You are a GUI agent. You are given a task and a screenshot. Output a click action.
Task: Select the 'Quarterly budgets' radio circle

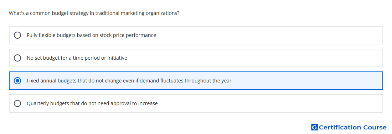17,103
